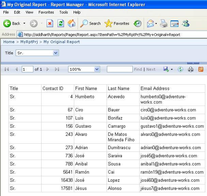Follow the Home breadcrumb link
This screenshot has width=207, height=196.
click(9, 42)
